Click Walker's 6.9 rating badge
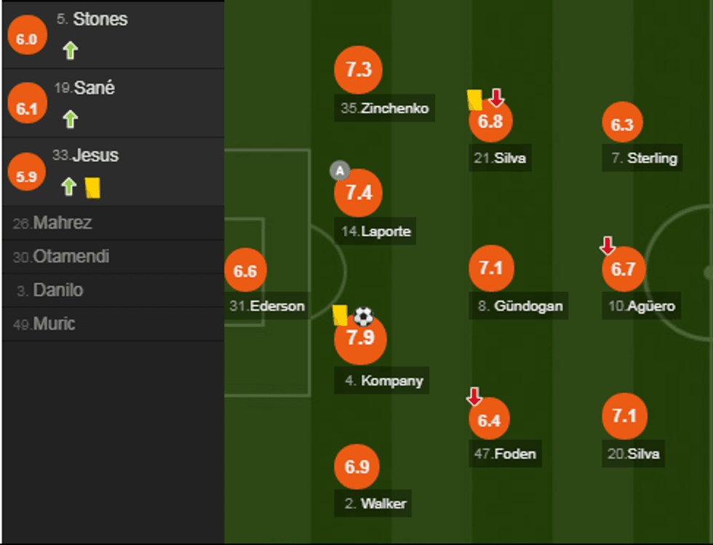 click(357, 468)
